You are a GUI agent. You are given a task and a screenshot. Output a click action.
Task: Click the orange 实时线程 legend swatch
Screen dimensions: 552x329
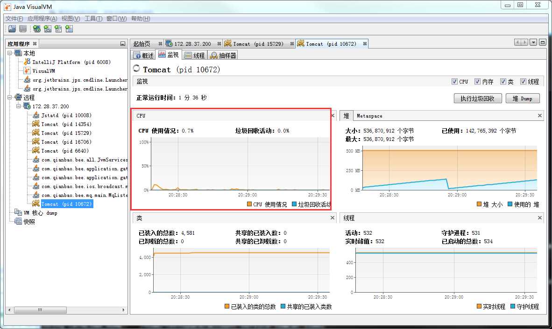(479, 306)
